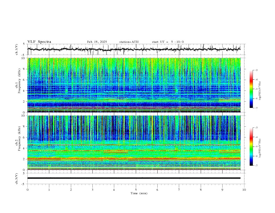Click the 'ch.3(V)' axis label

(17, 179)
